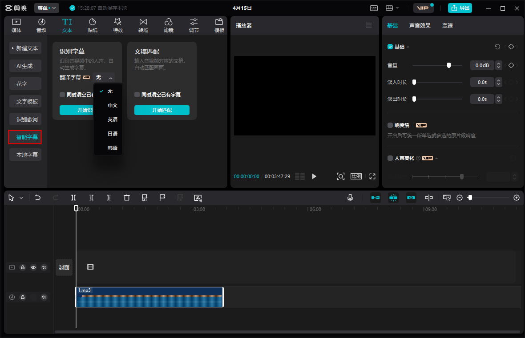Click the zoom out timeline magnifier
Screen dimensions: 525x338
coord(460,198)
